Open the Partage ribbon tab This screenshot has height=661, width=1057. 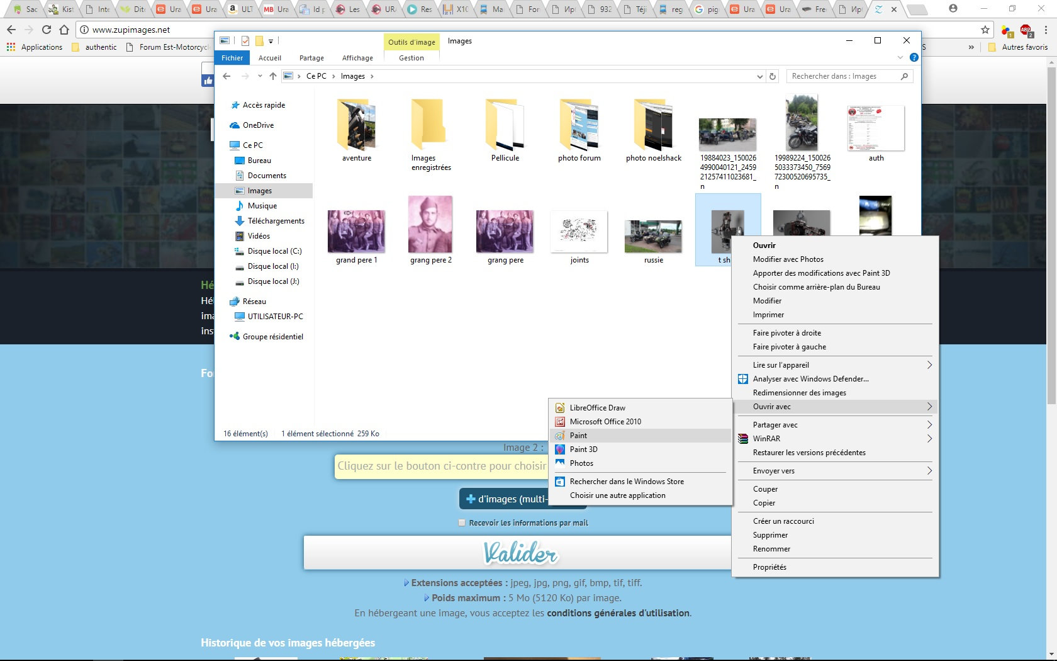coord(311,58)
